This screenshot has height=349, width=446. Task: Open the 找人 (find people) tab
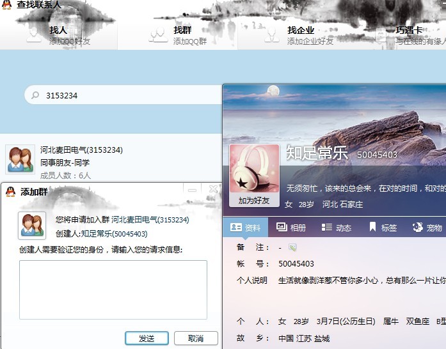pos(58,35)
